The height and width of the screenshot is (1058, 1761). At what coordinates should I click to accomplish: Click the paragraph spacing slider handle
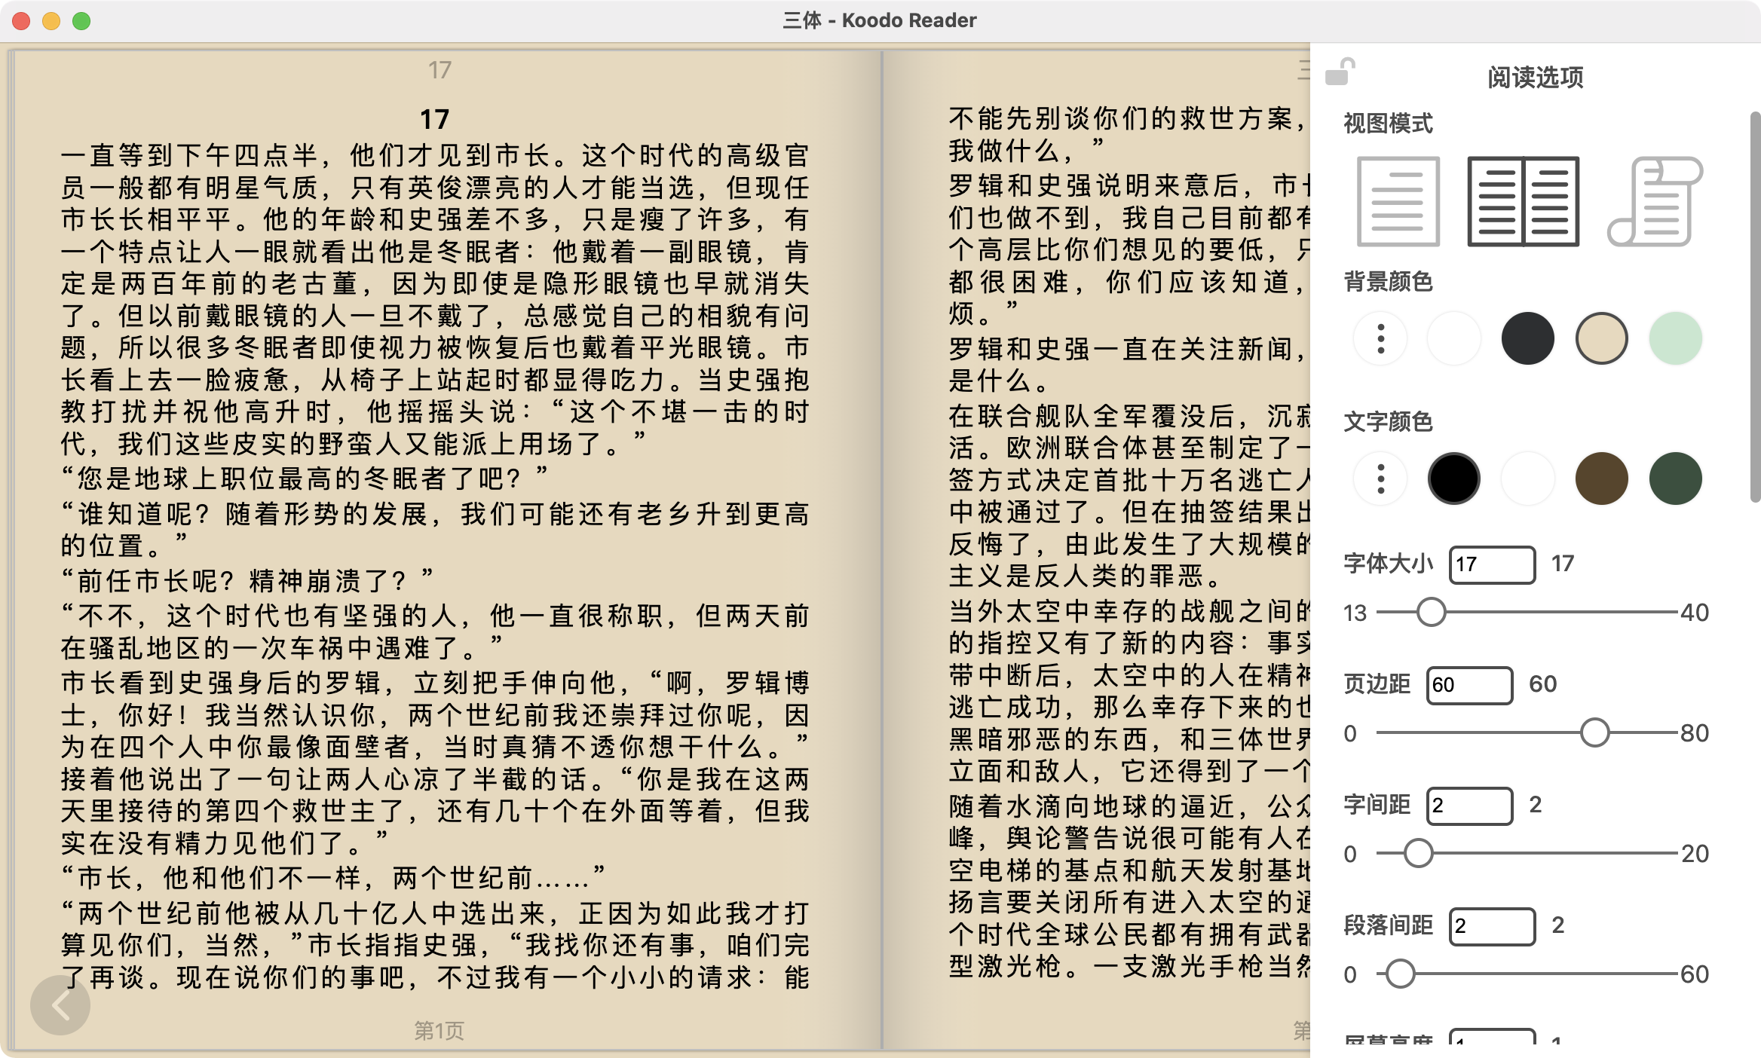(x=1401, y=974)
